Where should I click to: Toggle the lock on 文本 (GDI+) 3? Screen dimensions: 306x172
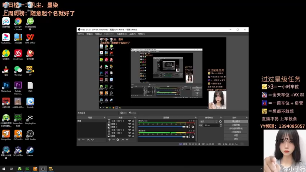[133, 121]
